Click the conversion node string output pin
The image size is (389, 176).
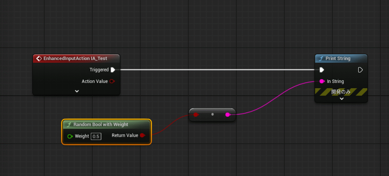click(x=228, y=115)
